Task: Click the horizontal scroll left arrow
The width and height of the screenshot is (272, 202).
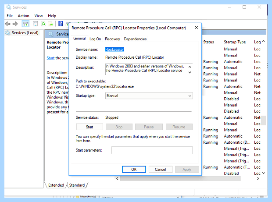Action: (117, 178)
